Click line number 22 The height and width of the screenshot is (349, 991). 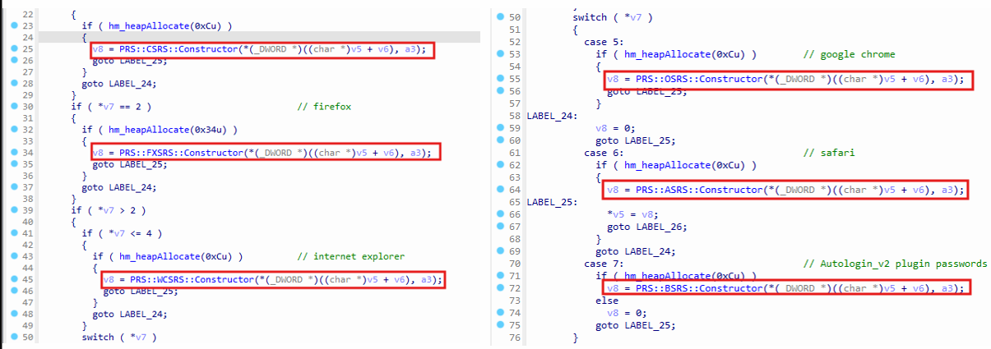click(x=26, y=15)
